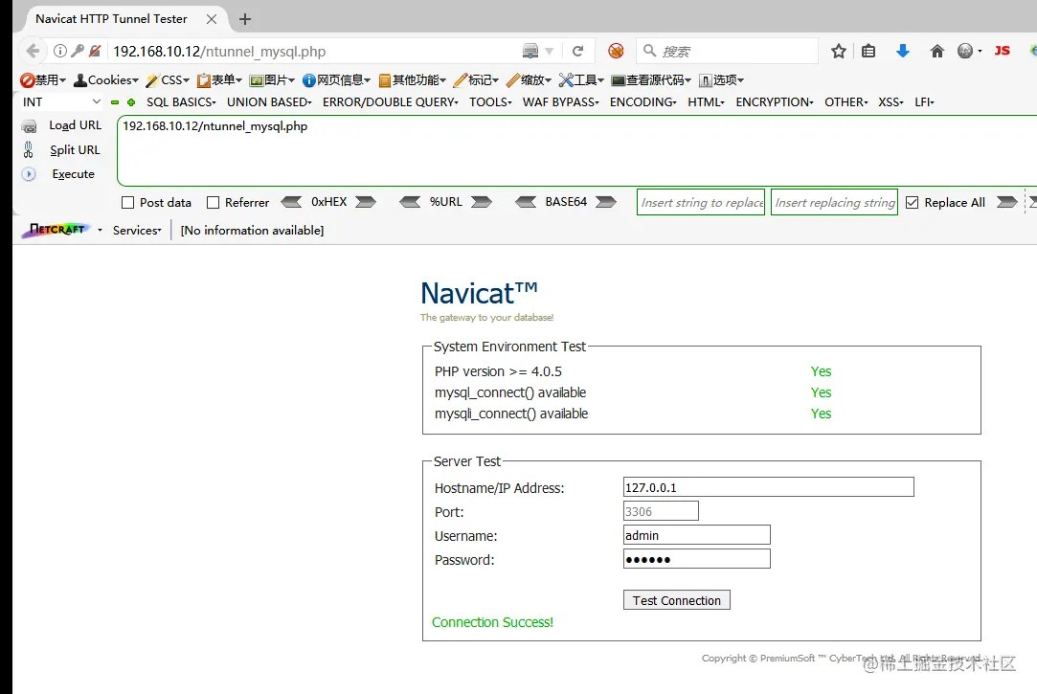Go to home page icon
Viewport: 1037px width, 694px height.
937,51
